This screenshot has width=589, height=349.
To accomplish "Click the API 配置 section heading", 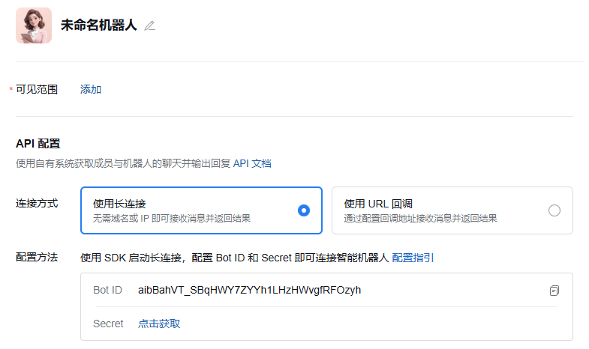I will click(x=38, y=144).
